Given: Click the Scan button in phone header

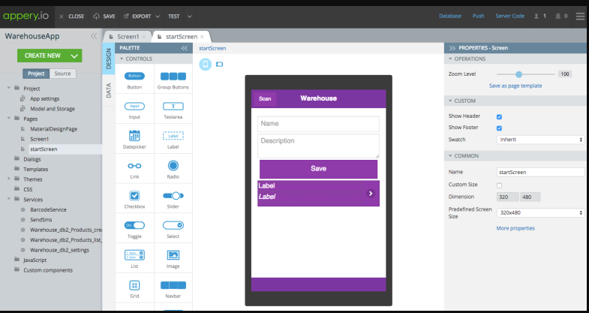Looking at the screenshot, I should pyautogui.click(x=265, y=99).
